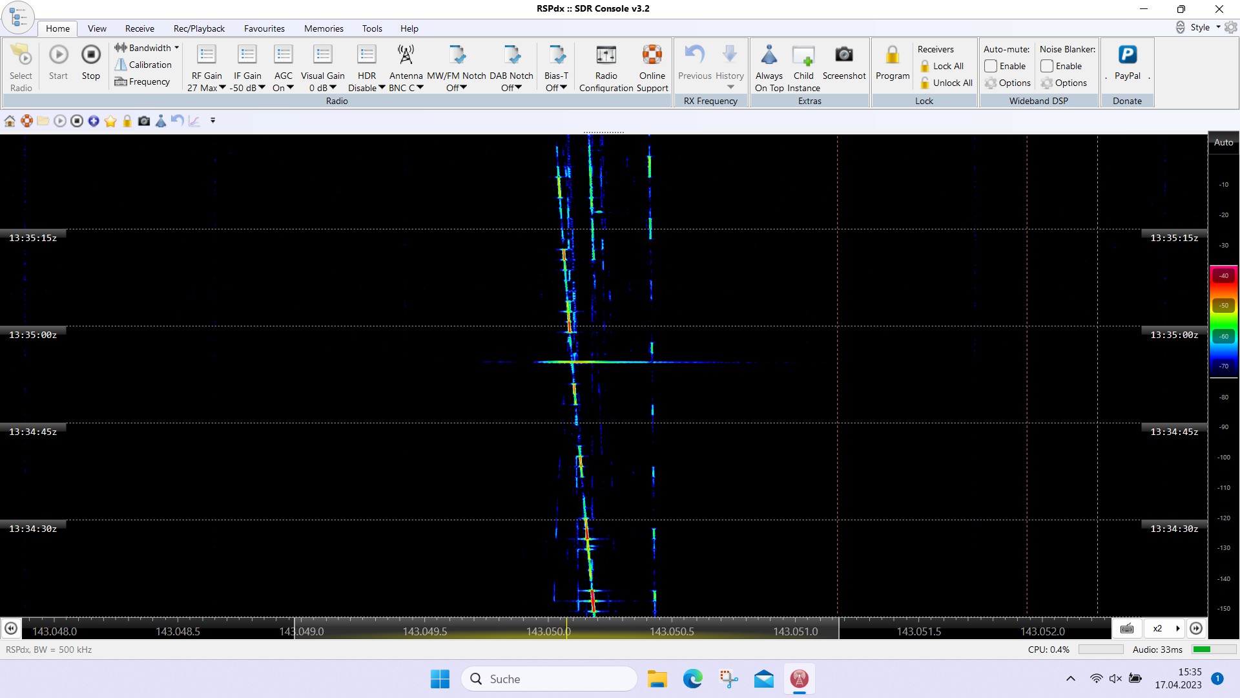The width and height of the screenshot is (1240, 698).
Task: Click the -40 red level swatch
Action: (x=1223, y=275)
